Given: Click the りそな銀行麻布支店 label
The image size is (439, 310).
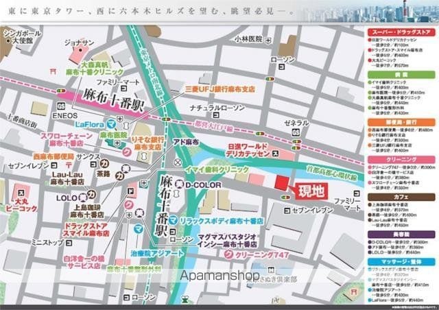Looking at the screenshot, I should point(148,143).
